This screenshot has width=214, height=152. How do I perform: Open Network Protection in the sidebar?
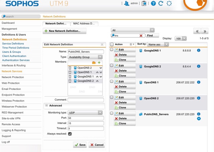point(13,77)
